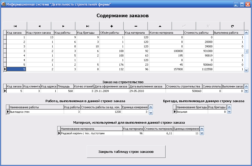Viewport: 252px width, 166px height.
Task: Click 'Код бригады' header in order lines grid
Action: [88, 33]
